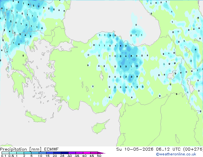Select the 10–15 mm legend swatch

tap(43, 153)
